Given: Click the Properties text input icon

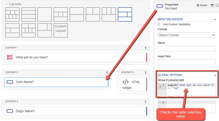Looking at the screenshot, I should pos(160,6).
